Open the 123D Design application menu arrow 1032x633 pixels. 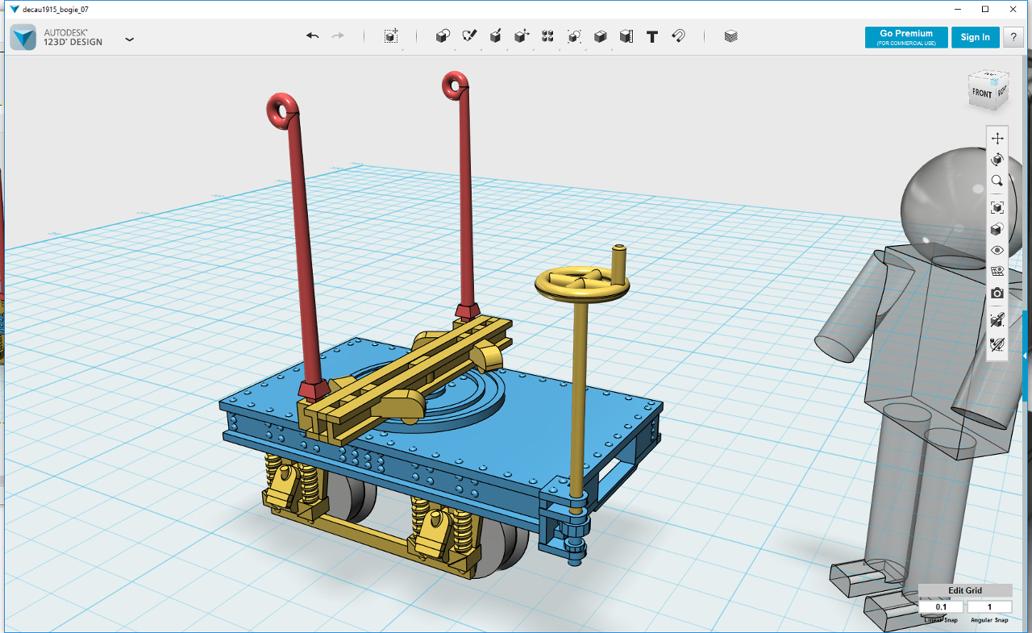[x=129, y=39]
